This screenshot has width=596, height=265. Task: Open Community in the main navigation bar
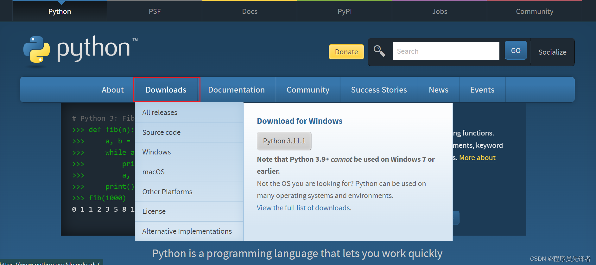pyautogui.click(x=308, y=90)
